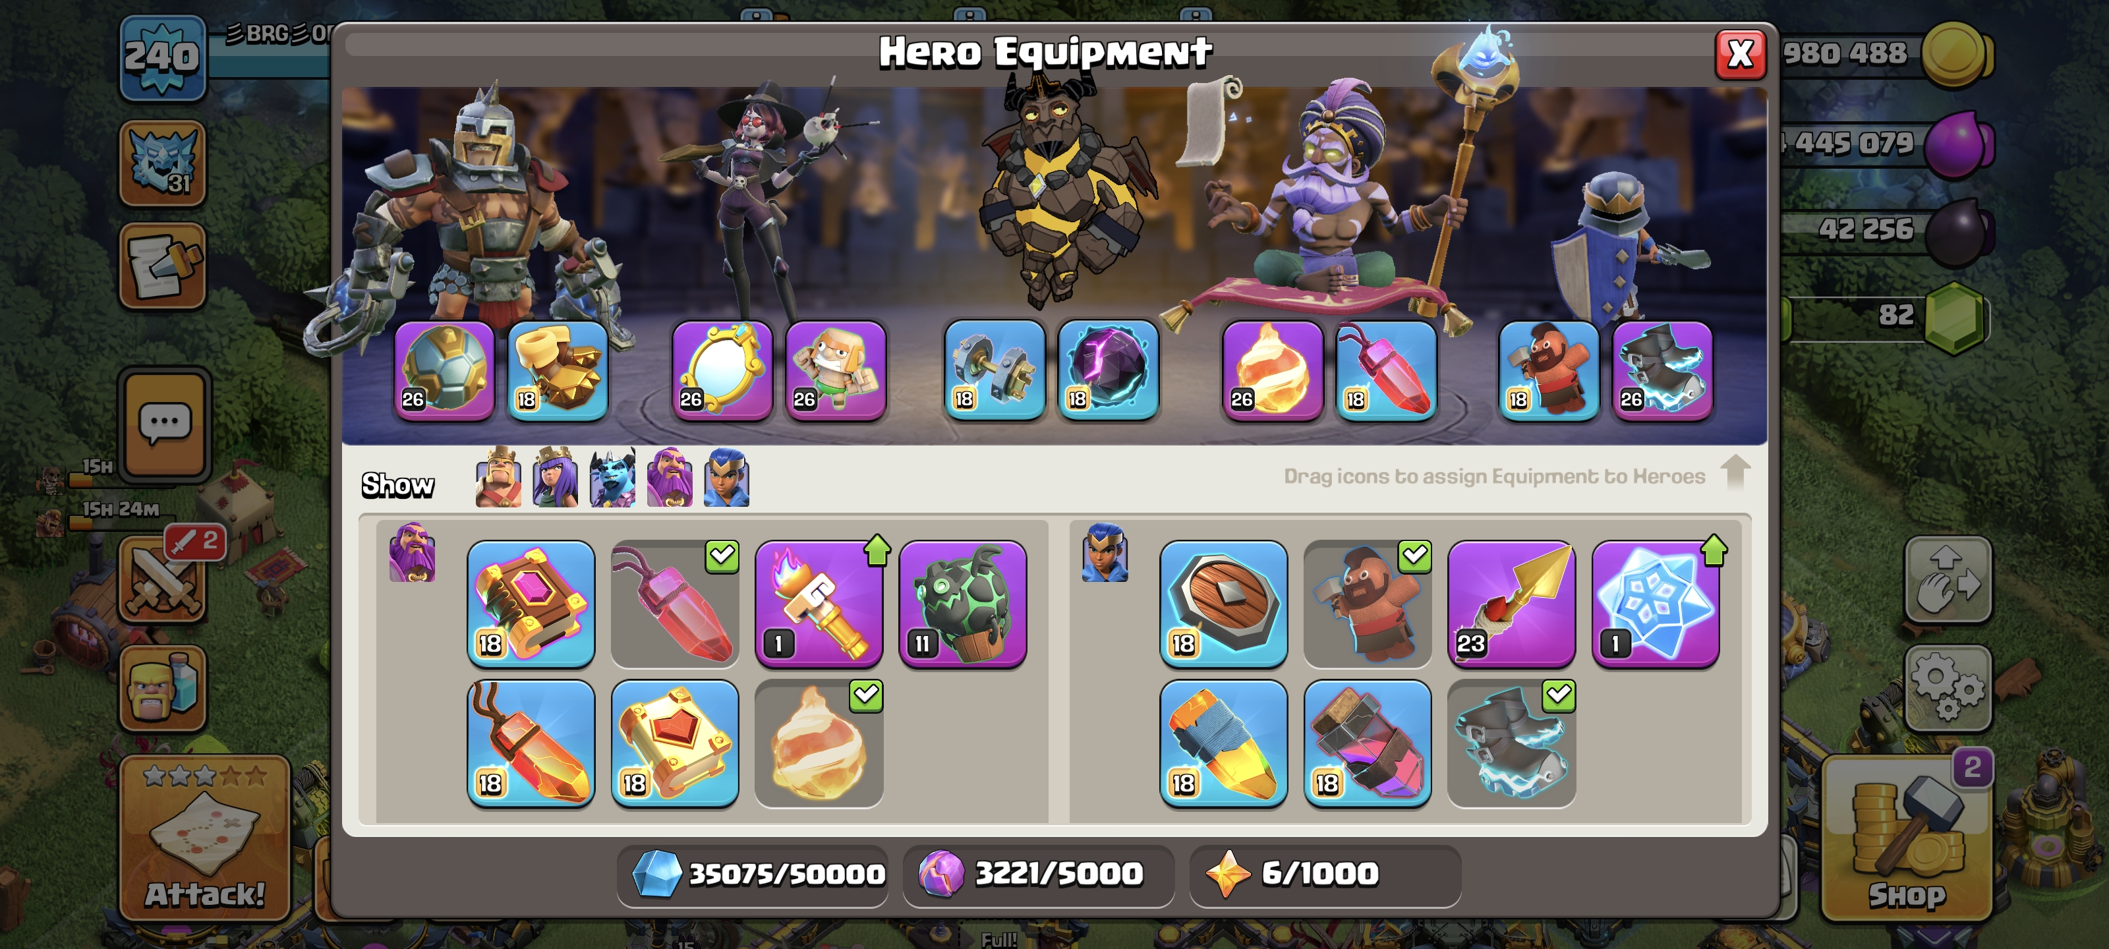Open the Lavaloon Puppet equipment

pos(963,604)
